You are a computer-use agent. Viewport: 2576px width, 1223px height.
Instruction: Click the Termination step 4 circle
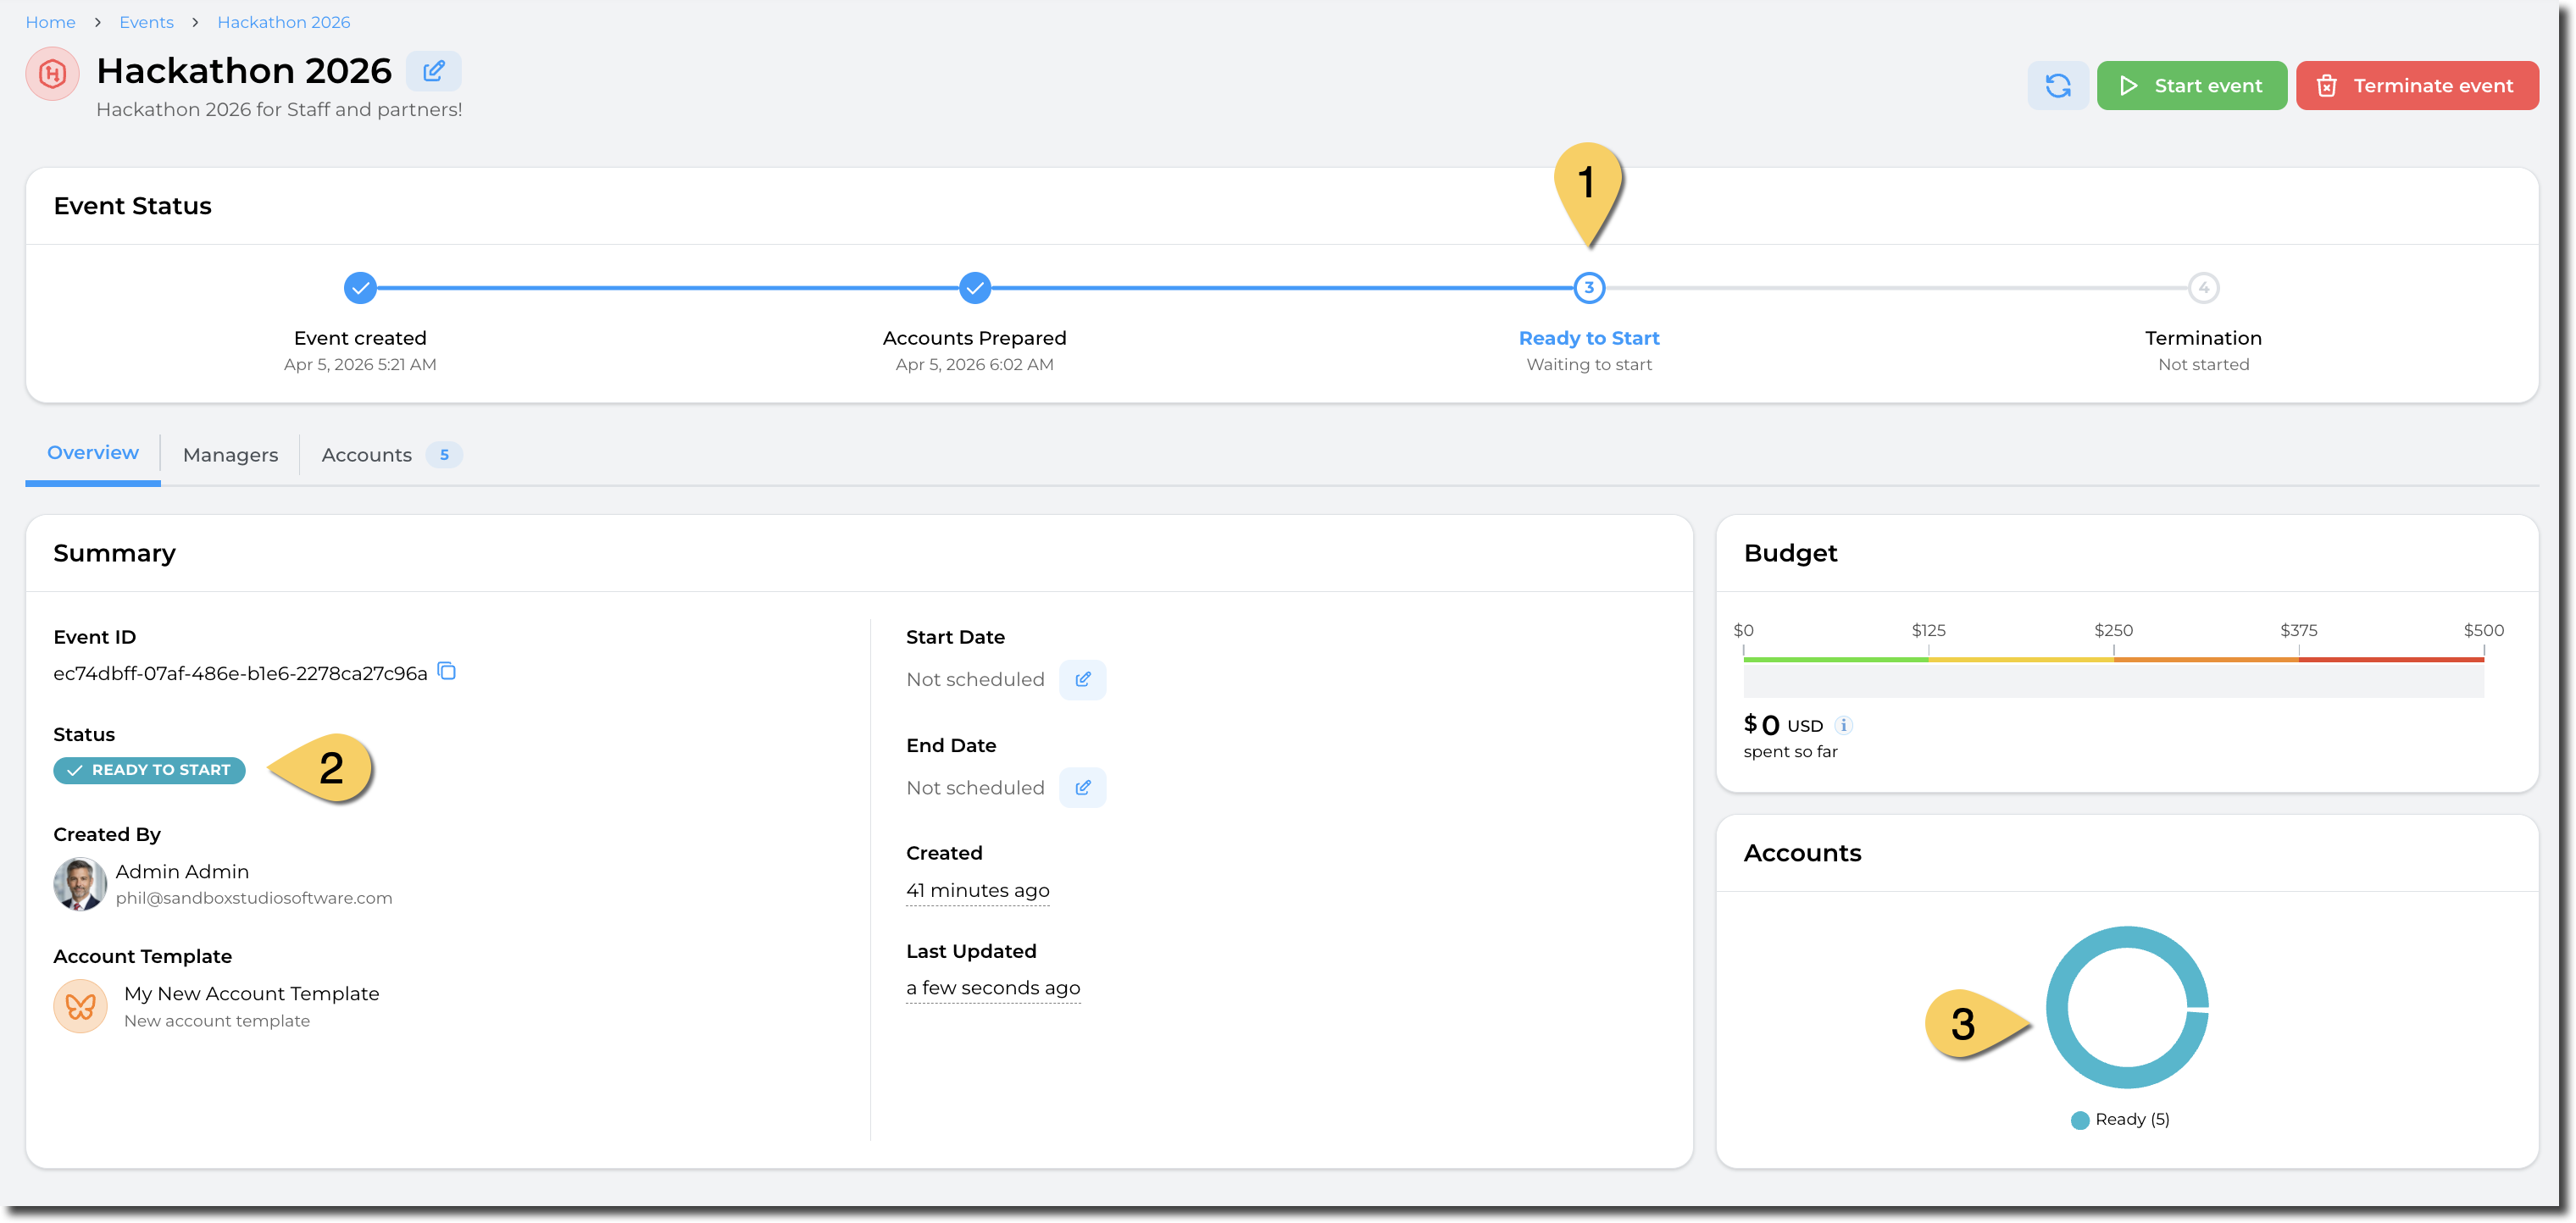point(2203,288)
